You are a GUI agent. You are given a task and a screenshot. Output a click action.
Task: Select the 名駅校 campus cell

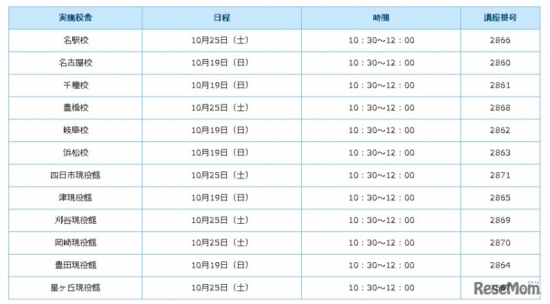pyautogui.click(x=76, y=40)
